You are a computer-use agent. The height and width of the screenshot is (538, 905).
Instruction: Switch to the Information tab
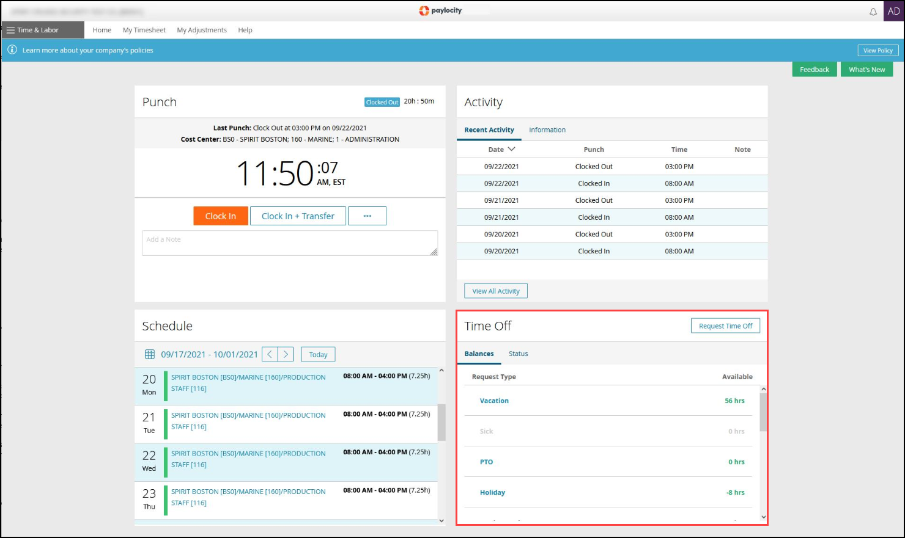coord(547,130)
